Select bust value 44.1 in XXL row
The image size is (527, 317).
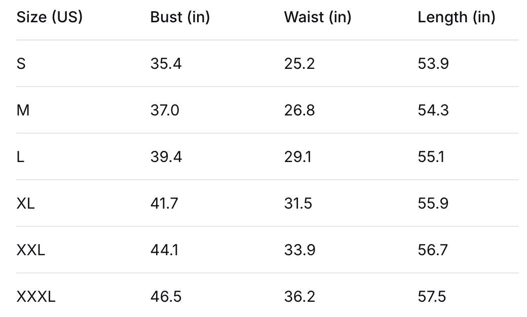tap(164, 250)
